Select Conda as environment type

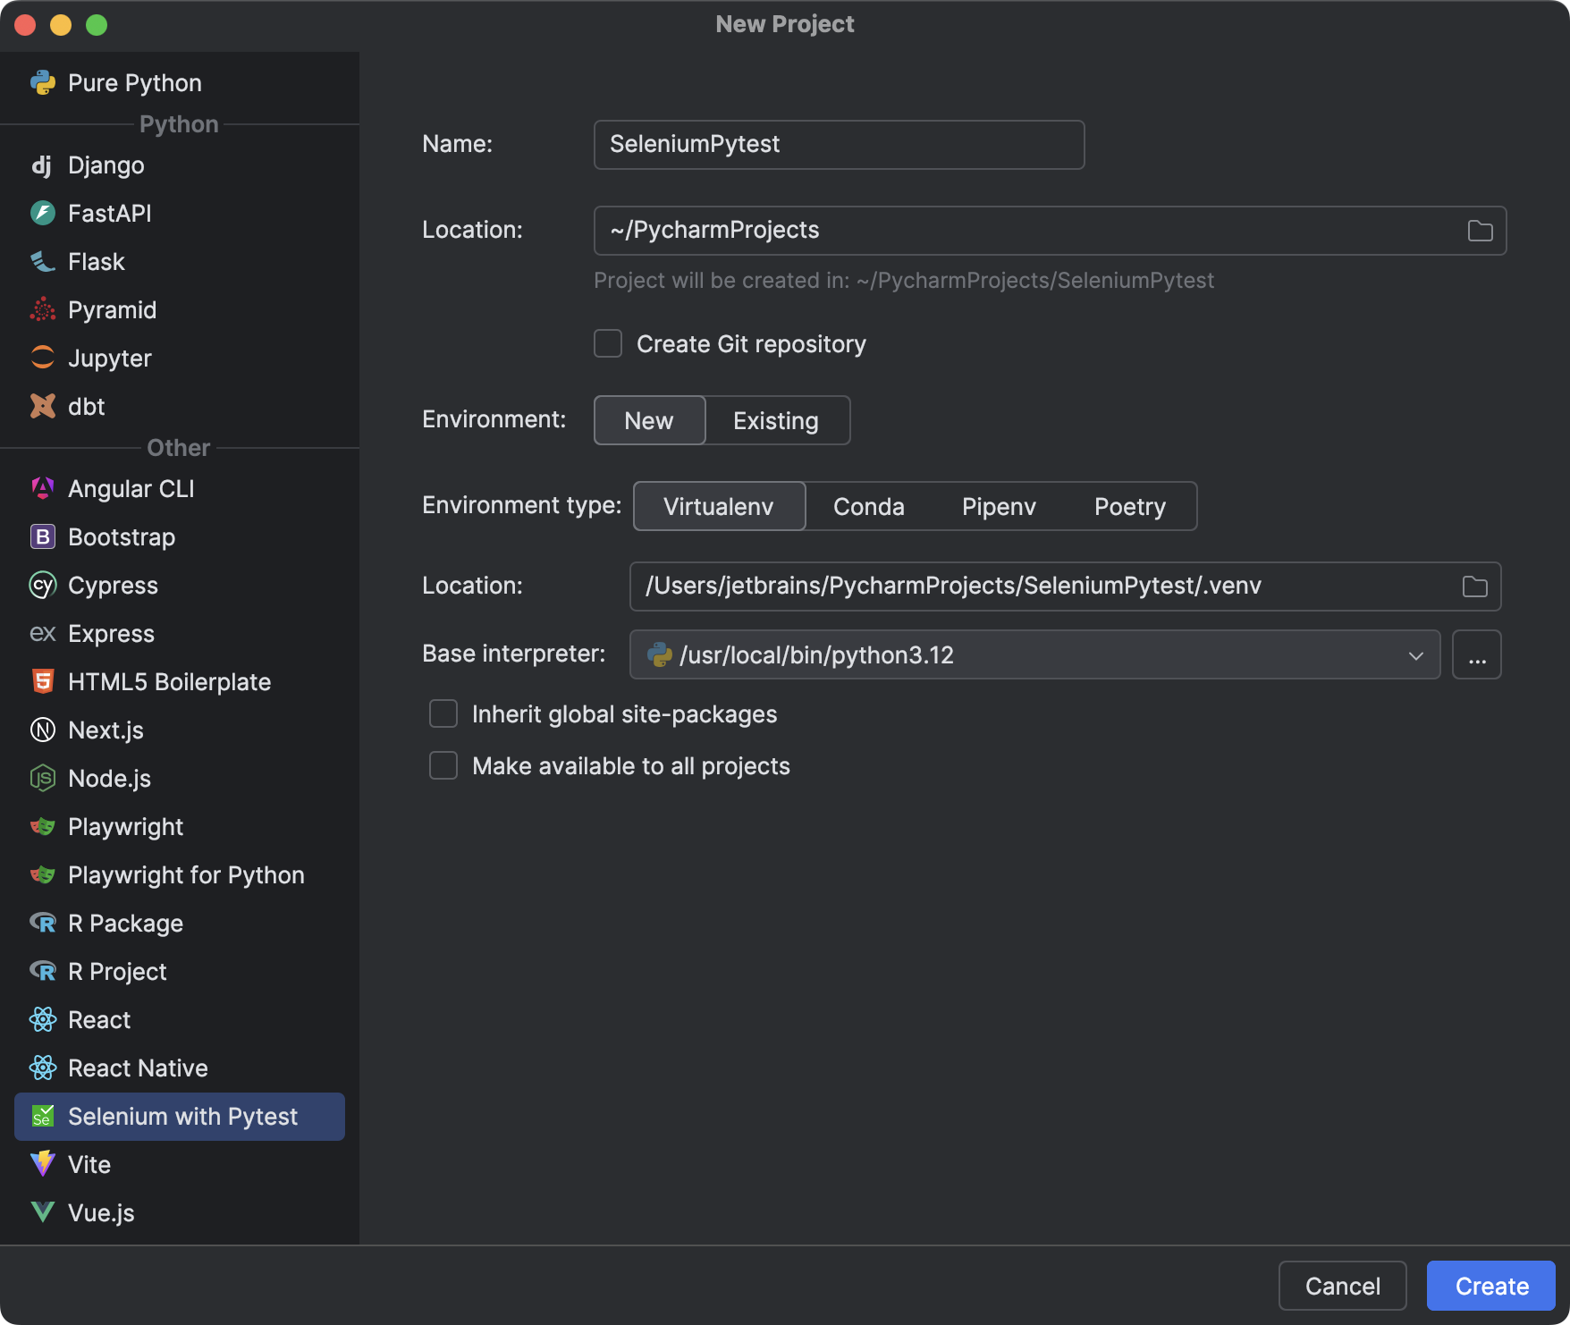pos(868,506)
